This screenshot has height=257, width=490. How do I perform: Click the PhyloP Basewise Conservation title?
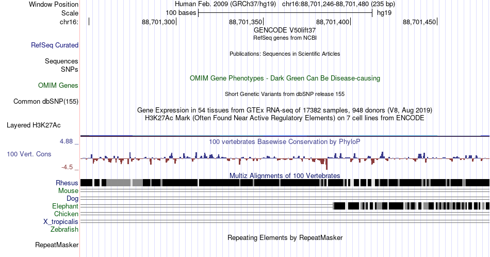click(x=285, y=141)
